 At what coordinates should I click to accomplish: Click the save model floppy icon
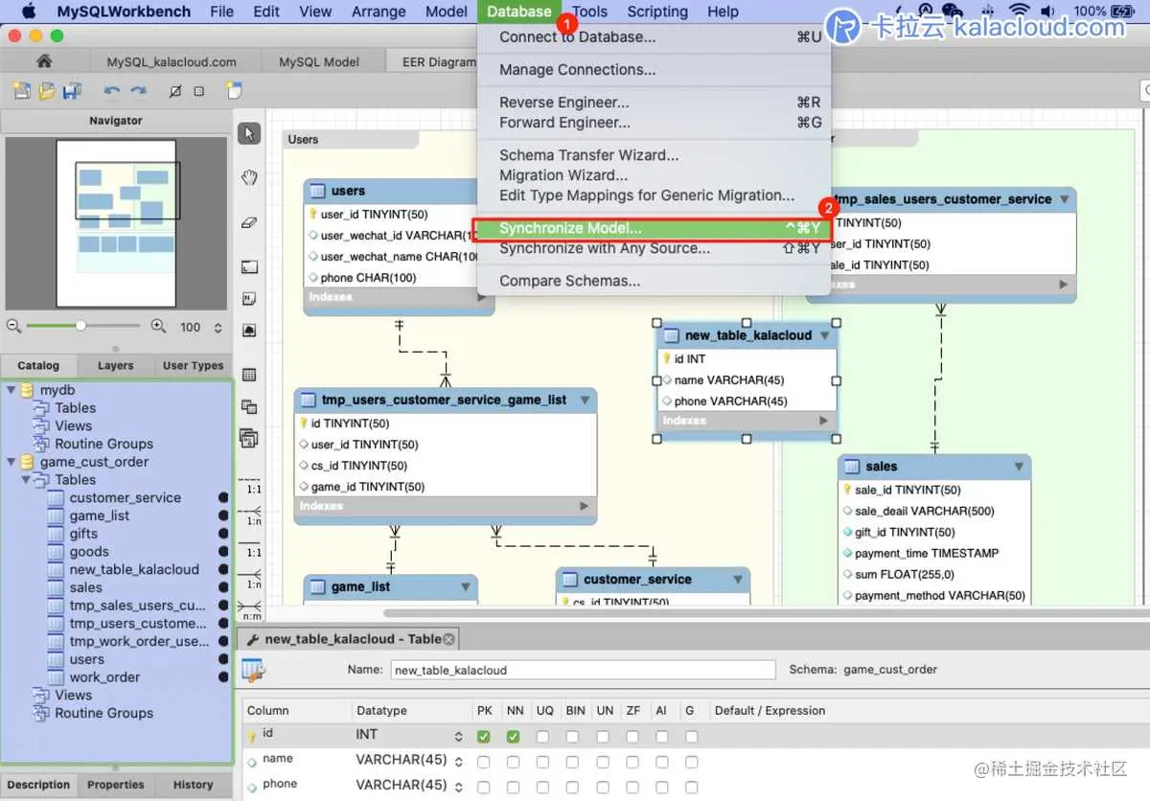[x=72, y=91]
